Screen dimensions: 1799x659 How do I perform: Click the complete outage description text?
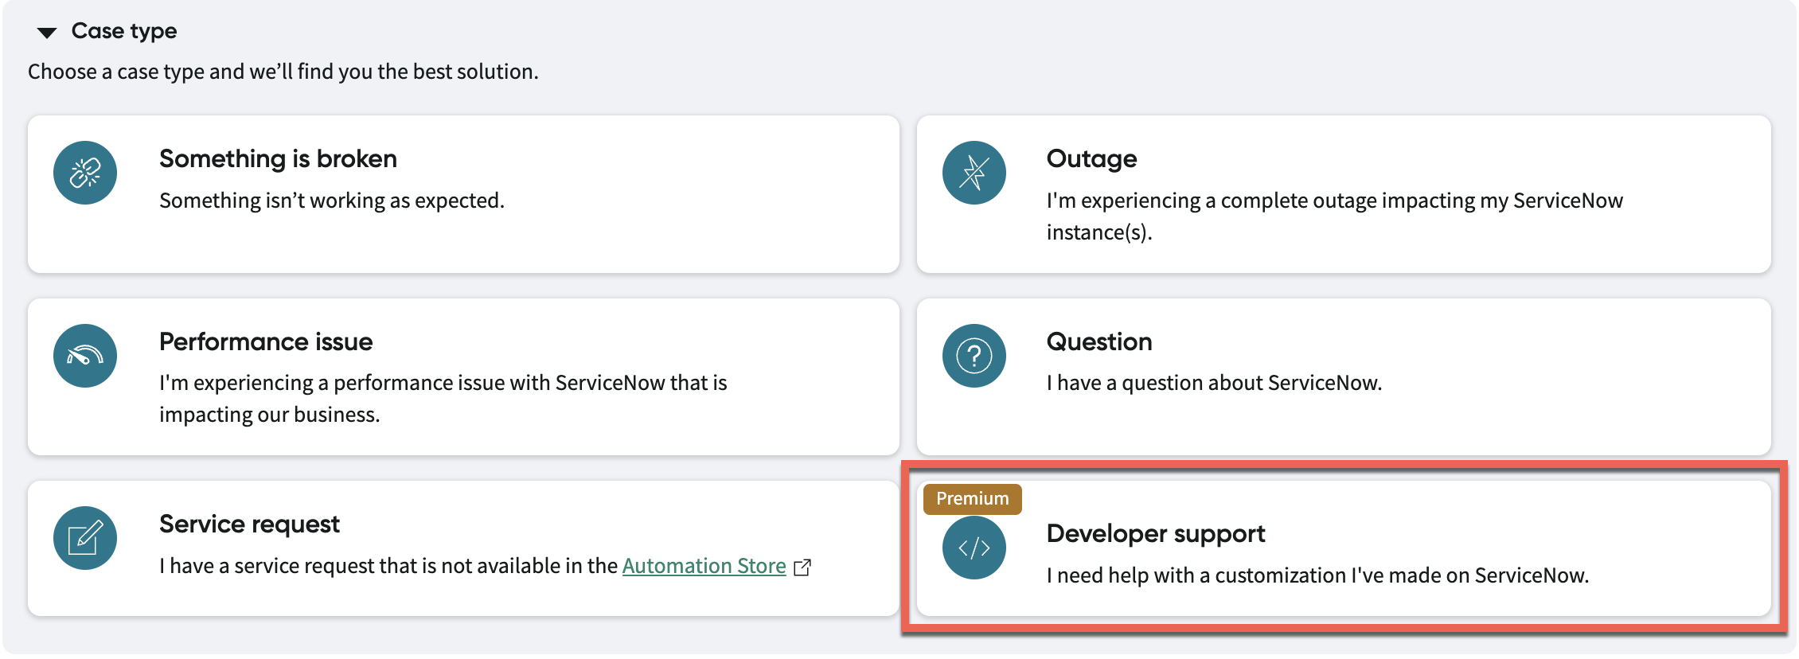click(1334, 216)
